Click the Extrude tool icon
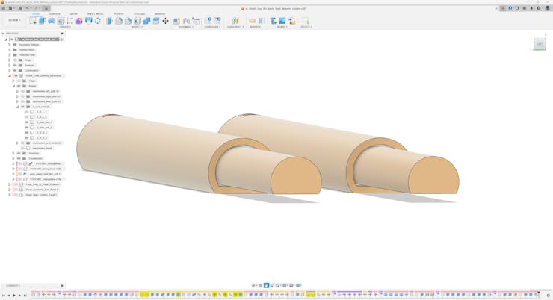Image resolution: width=553 pixels, height=300 pixels. (x=42, y=21)
